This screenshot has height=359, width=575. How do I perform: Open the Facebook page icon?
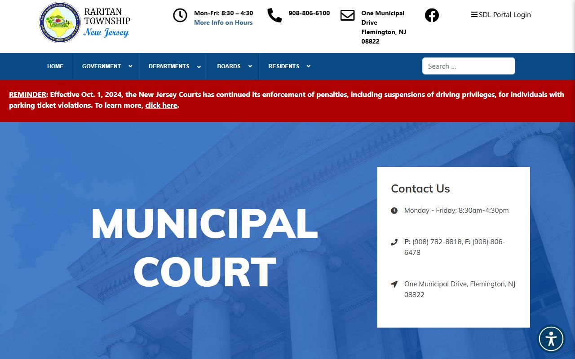tap(432, 15)
